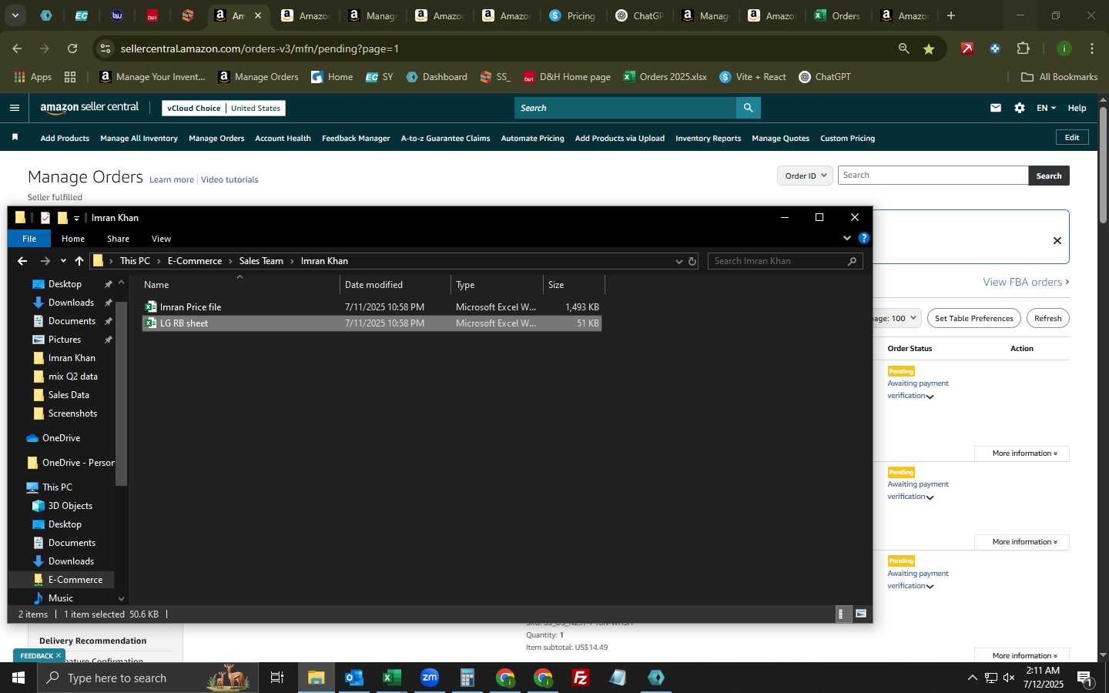Open the Calculator from the taskbar

[x=467, y=678]
